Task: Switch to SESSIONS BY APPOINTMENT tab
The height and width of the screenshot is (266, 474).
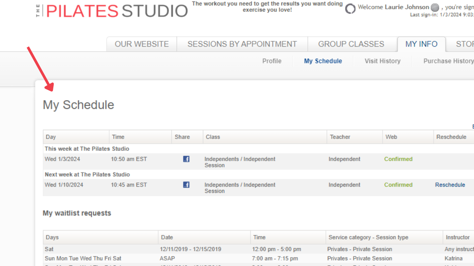Action: click(x=242, y=44)
